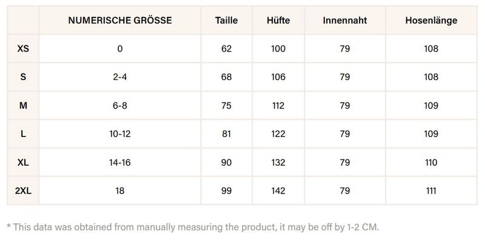Viewport: 485px width, 242px height.
Task: Select numeric size cell 10-12
Action: coord(120,134)
